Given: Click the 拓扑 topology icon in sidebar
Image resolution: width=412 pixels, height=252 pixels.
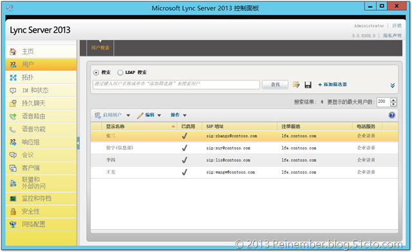Looking at the screenshot, I should (13, 77).
